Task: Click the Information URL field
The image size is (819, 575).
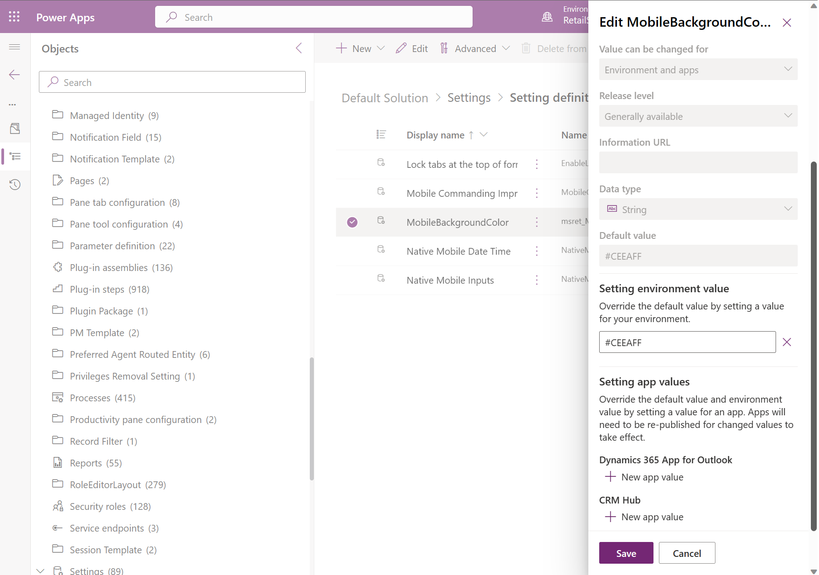Action: click(x=698, y=162)
